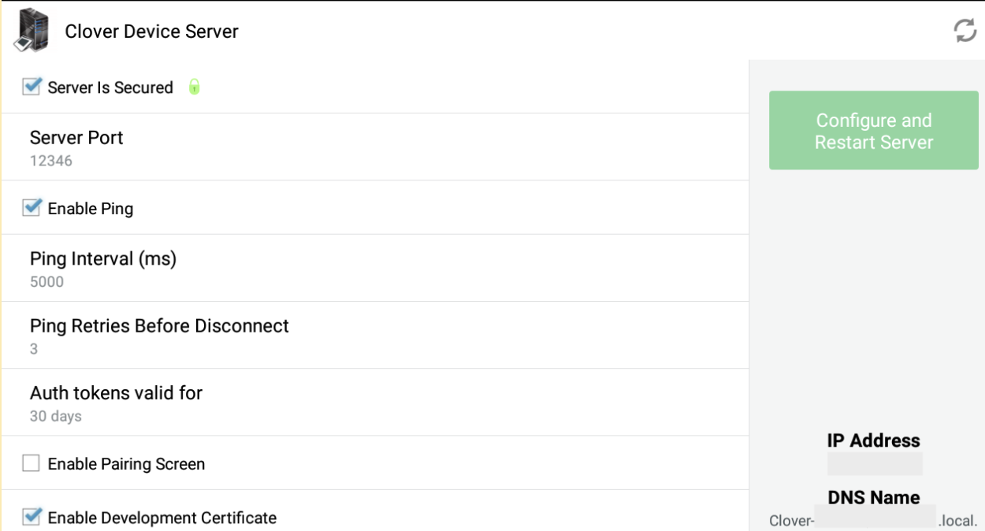This screenshot has height=531, width=985.
Task: Click the 12346 port value
Action: coord(51,161)
